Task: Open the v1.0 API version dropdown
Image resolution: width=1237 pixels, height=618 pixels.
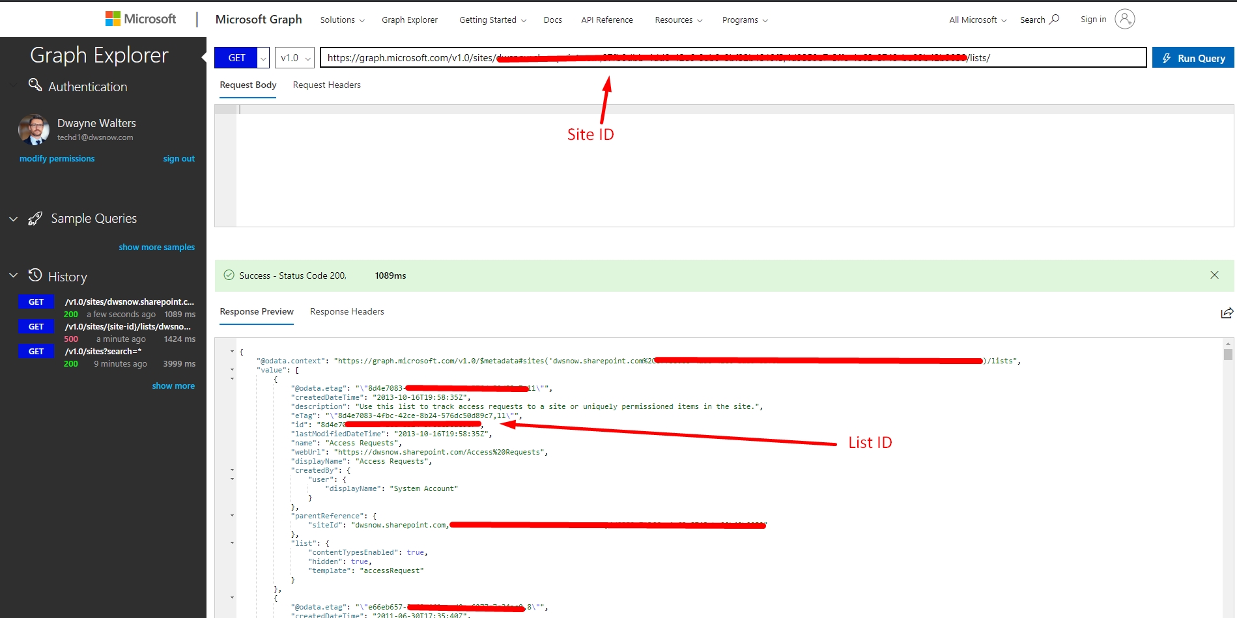Action: [295, 58]
